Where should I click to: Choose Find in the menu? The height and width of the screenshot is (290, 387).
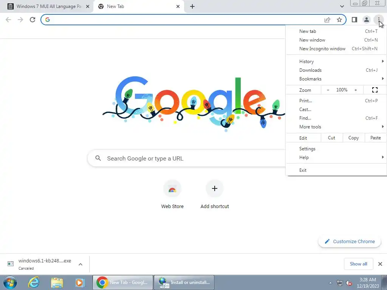click(336, 118)
